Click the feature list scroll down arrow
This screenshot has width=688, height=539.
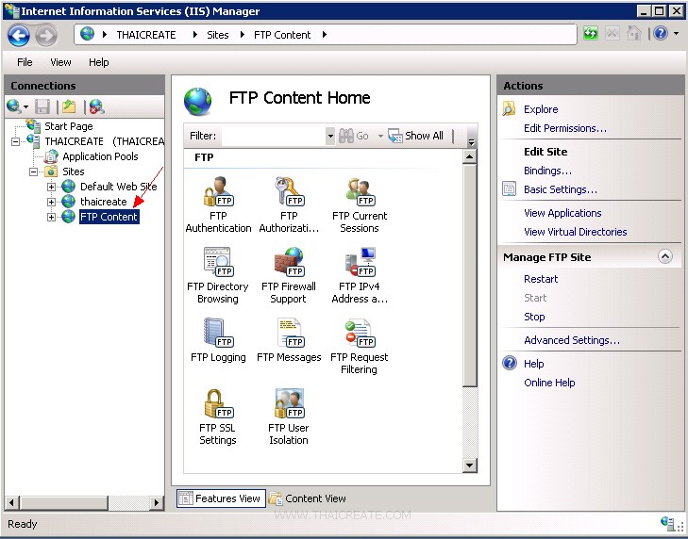(469, 465)
